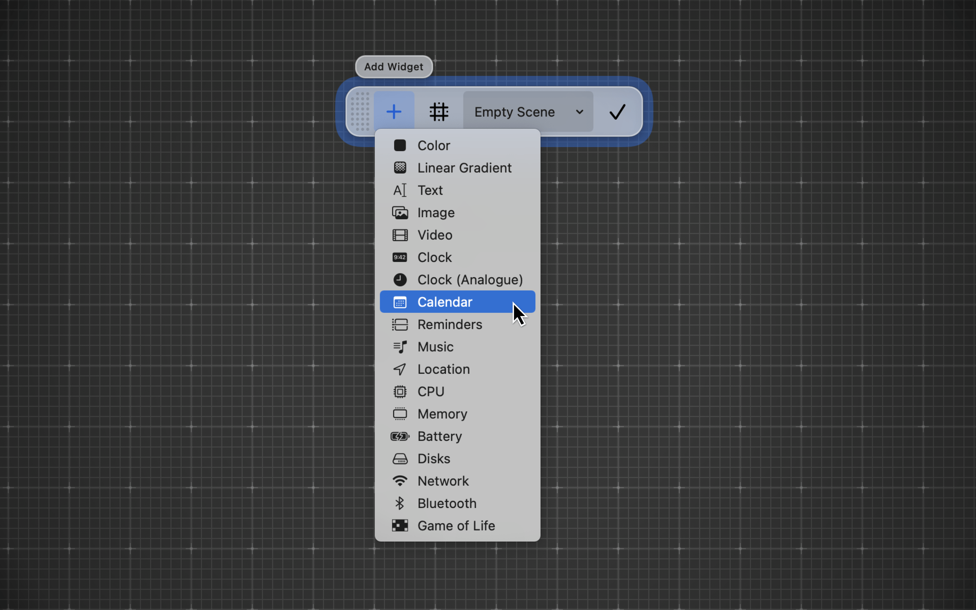The width and height of the screenshot is (976, 610).
Task: Add the Clock (Analogue) widget
Action: [457, 280]
